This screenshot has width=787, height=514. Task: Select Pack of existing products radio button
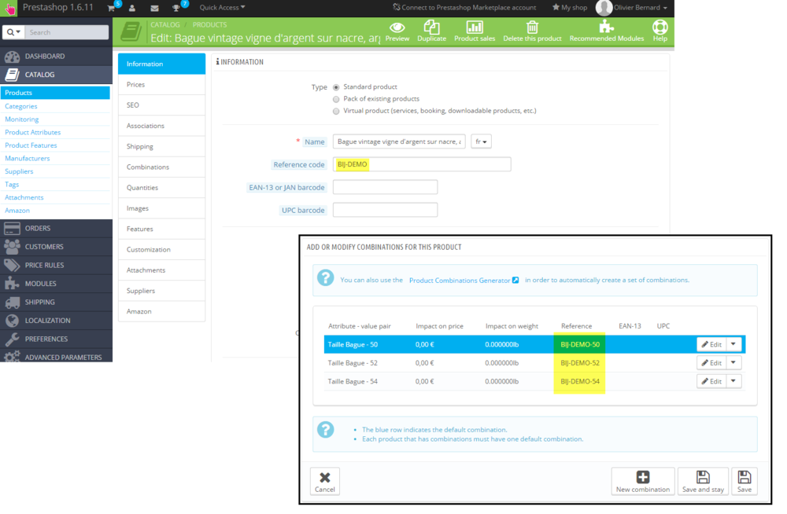(x=336, y=99)
